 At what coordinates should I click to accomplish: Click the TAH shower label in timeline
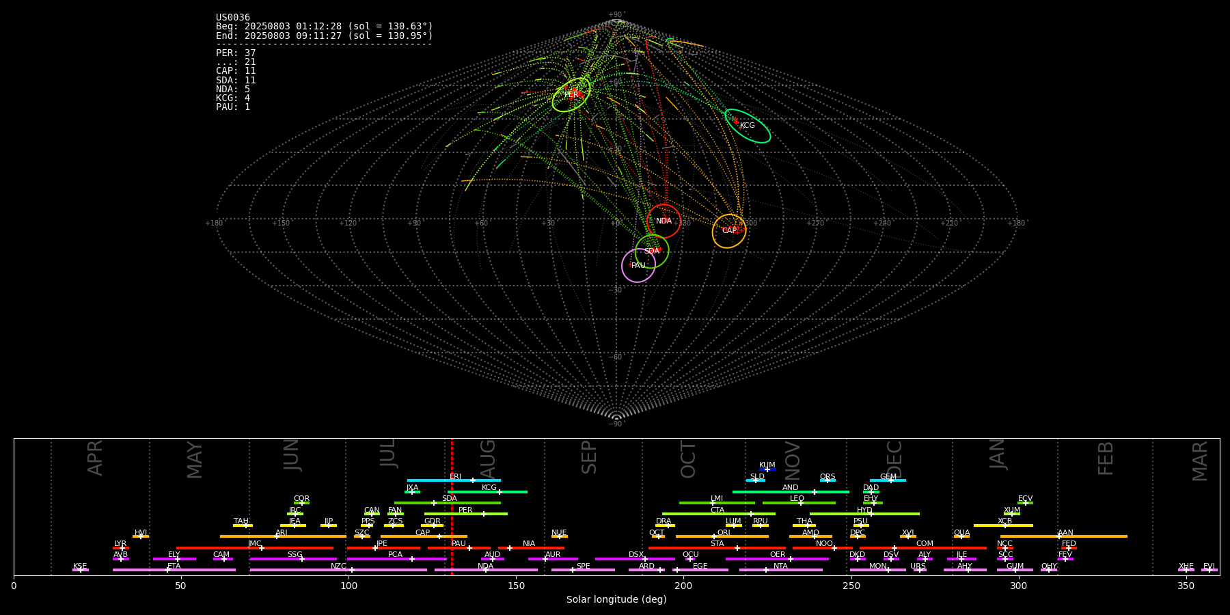tap(241, 521)
